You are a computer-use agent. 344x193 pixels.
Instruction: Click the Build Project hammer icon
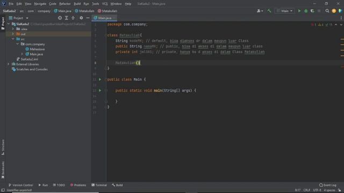click(x=269, y=11)
